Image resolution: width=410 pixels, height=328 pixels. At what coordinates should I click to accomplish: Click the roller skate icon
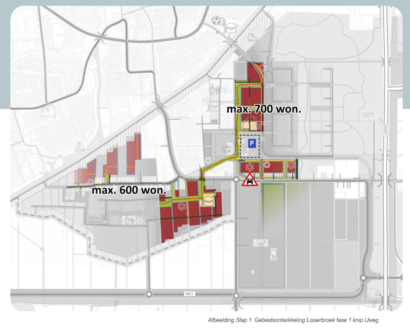coord(253,37)
